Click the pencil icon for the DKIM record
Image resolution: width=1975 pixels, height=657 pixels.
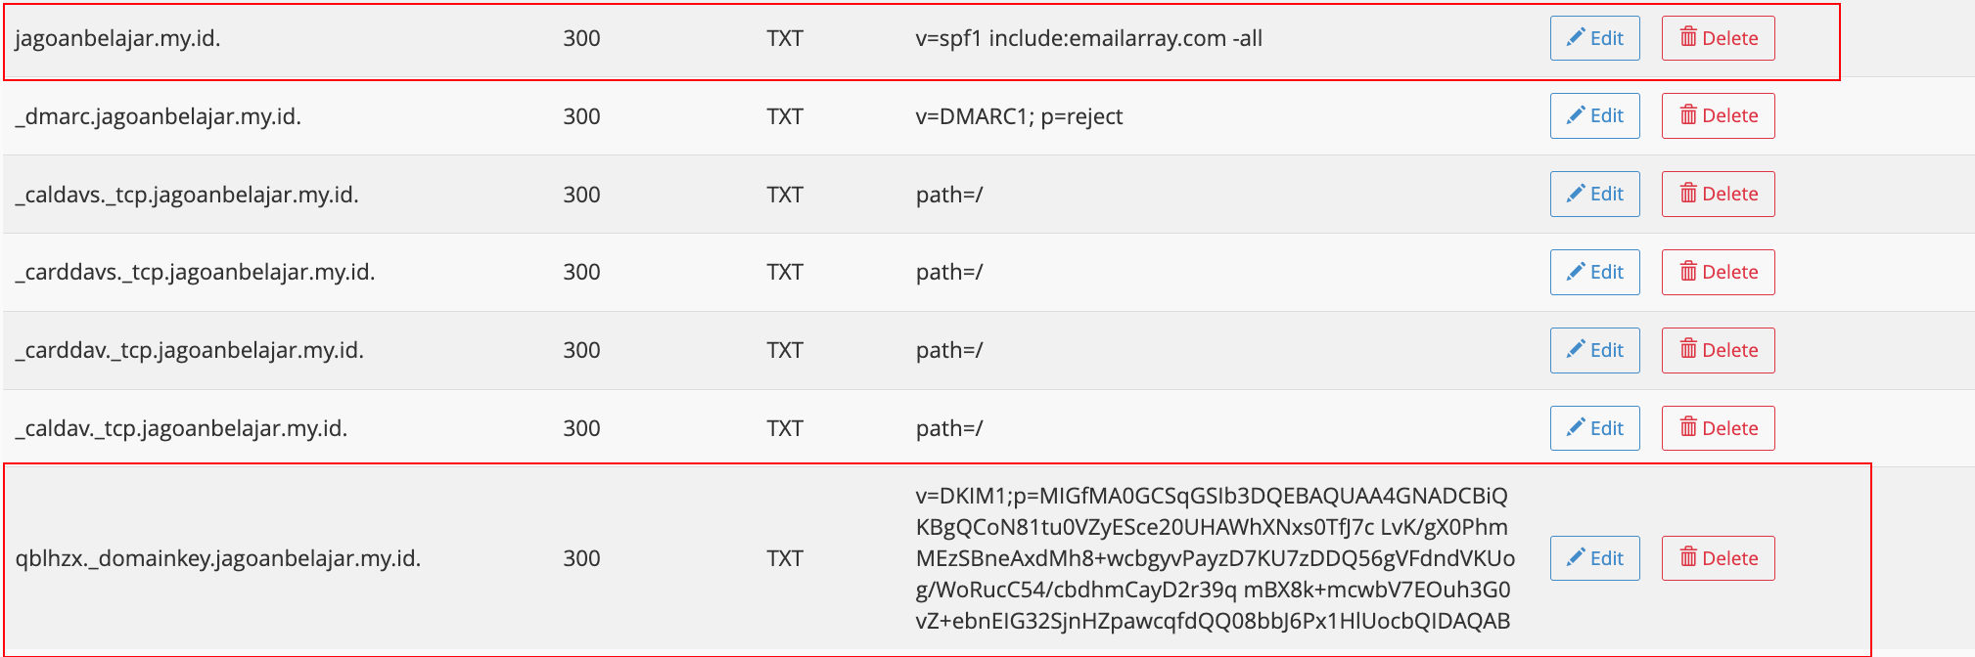1576,557
